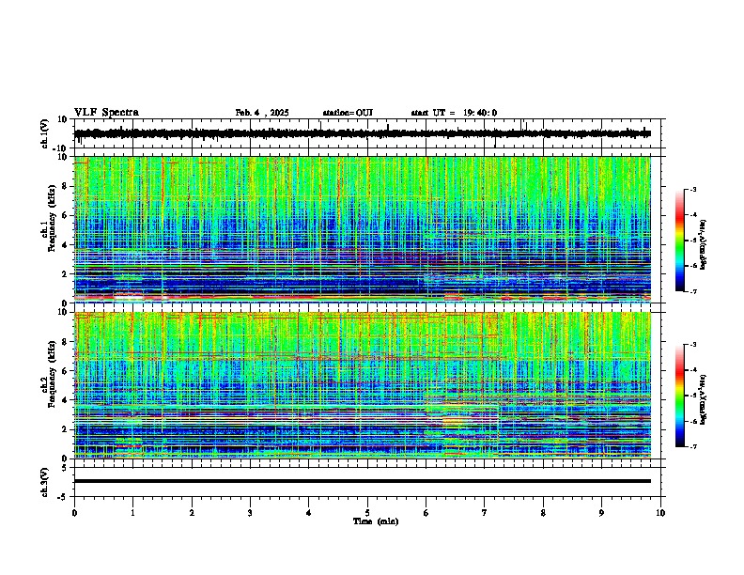
Task: Click time axis tick label "2"
Action: [x=192, y=513]
